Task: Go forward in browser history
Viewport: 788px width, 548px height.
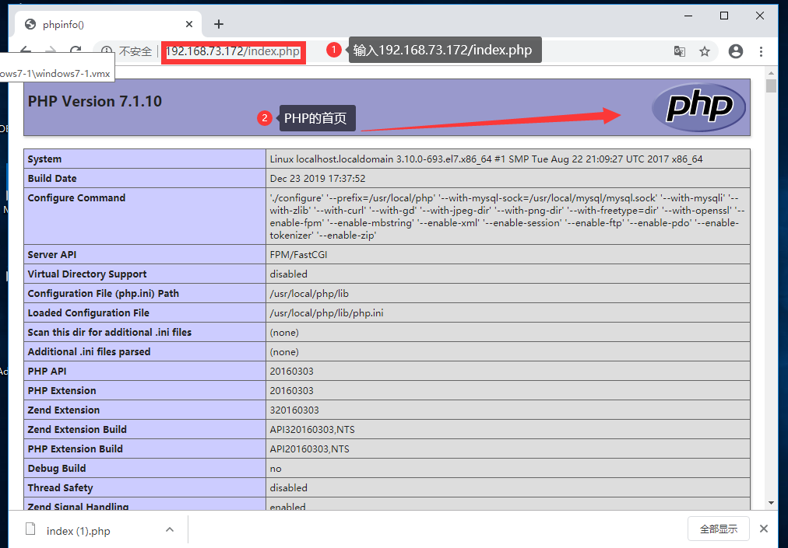Action: tap(51, 51)
